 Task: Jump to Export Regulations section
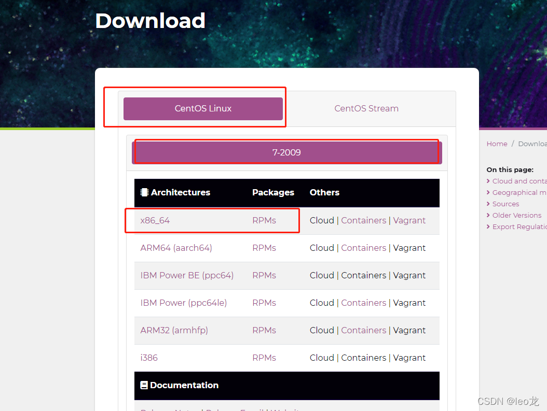pyautogui.click(x=519, y=227)
